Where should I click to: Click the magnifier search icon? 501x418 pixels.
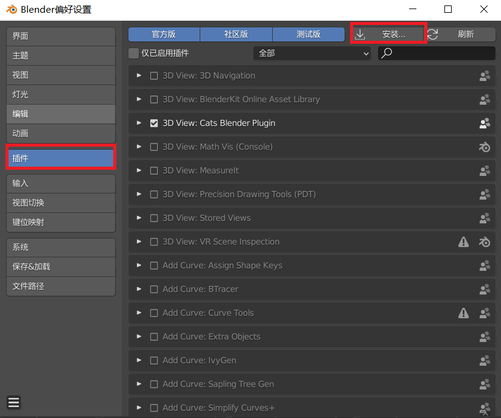click(x=387, y=53)
